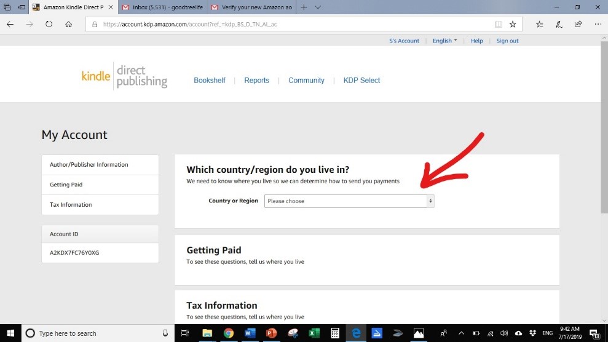The image size is (608, 342).
Task: Open Microsoft Word from taskbar
Action: click(250, 333)
